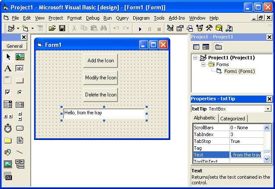Select the Label tool in toolbox
The height and width of the screenshot is (189, 275).
pos(8,68)
